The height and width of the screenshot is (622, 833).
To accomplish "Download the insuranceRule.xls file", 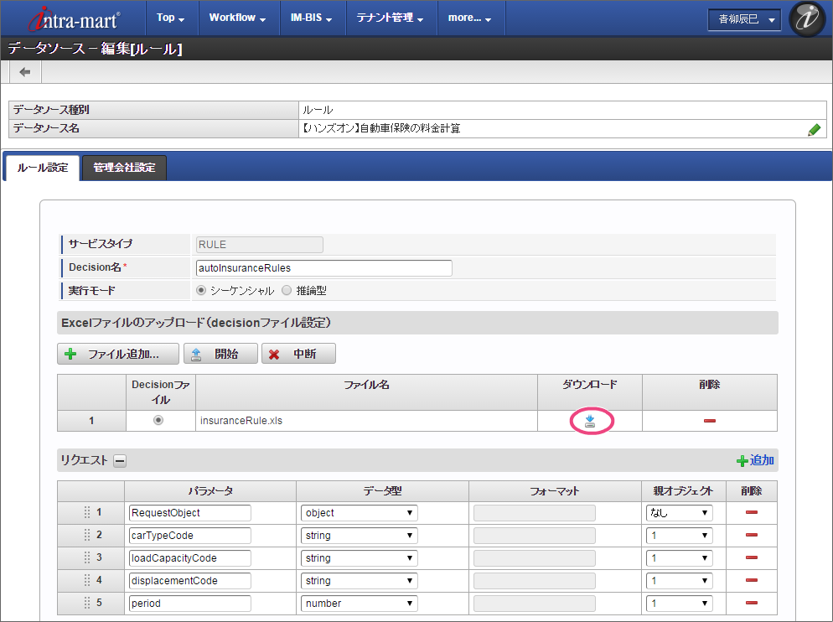I will tap(590, 421).
